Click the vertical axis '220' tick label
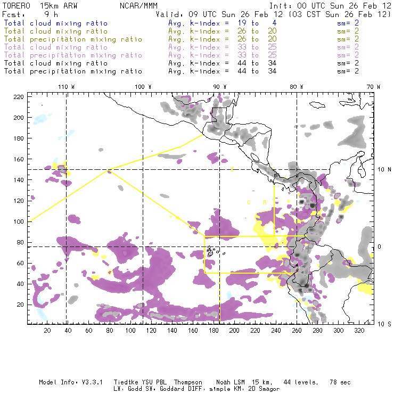The height and width of the screenshot is (394, 394). [x=19, y=97]
